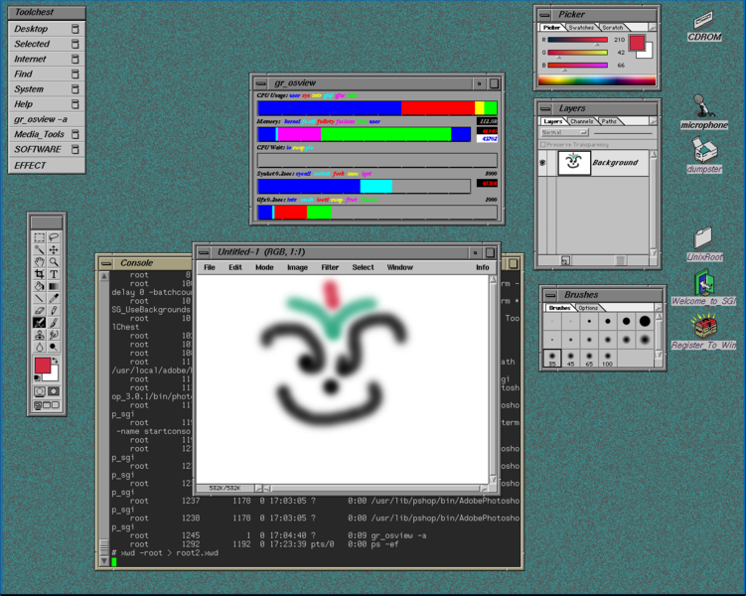
Task: Switch to the Channels tab
Action: pos(581,122)
